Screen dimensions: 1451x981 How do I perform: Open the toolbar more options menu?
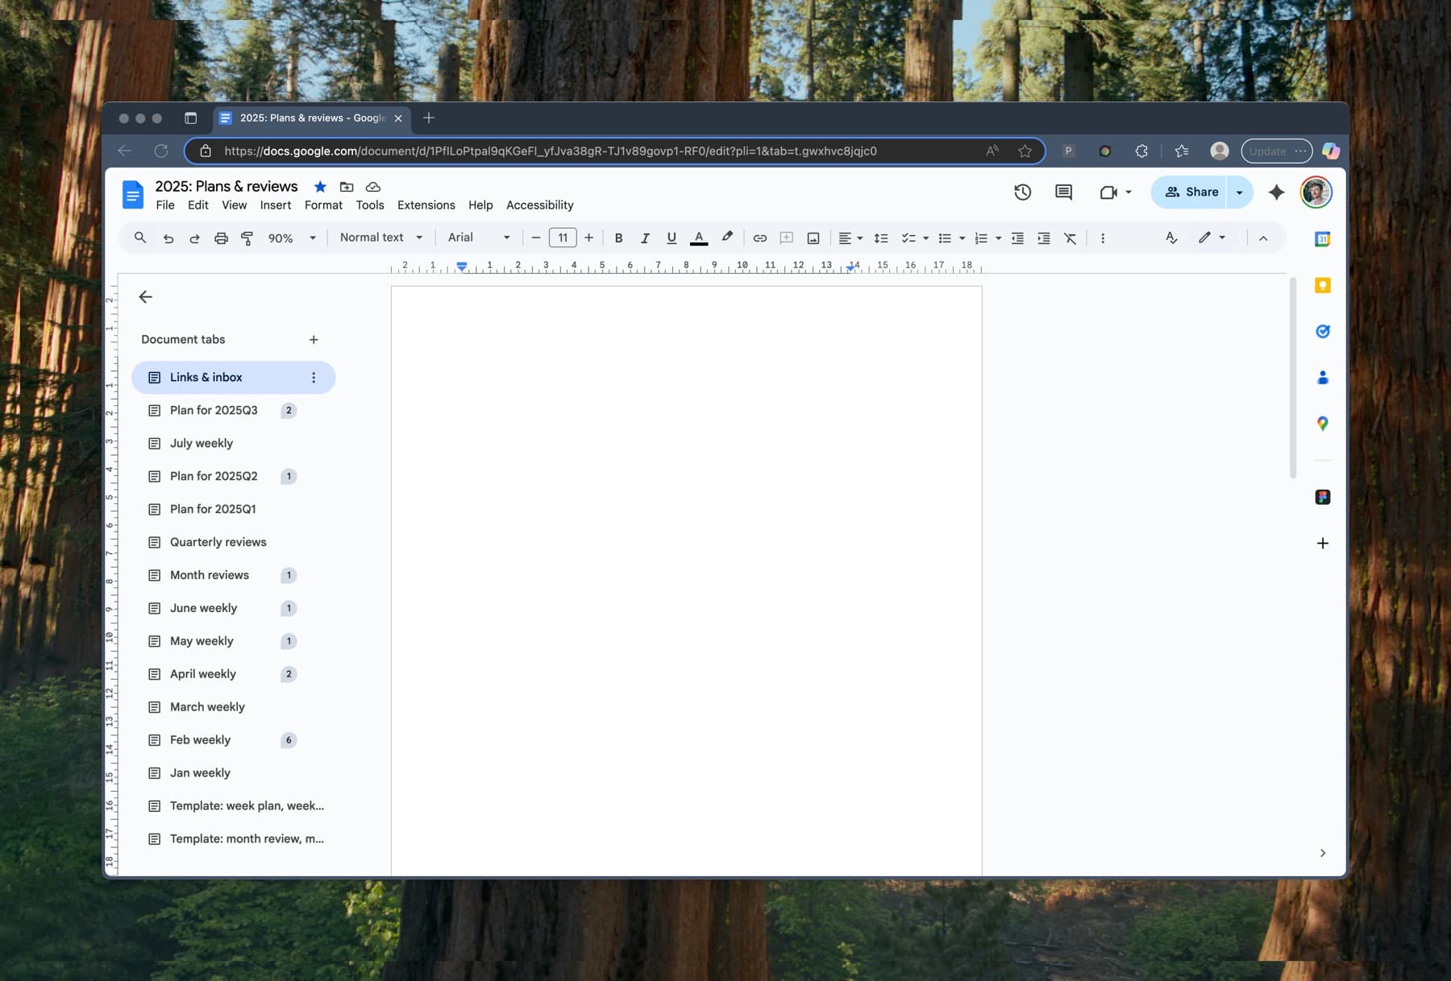(1103, 238)
